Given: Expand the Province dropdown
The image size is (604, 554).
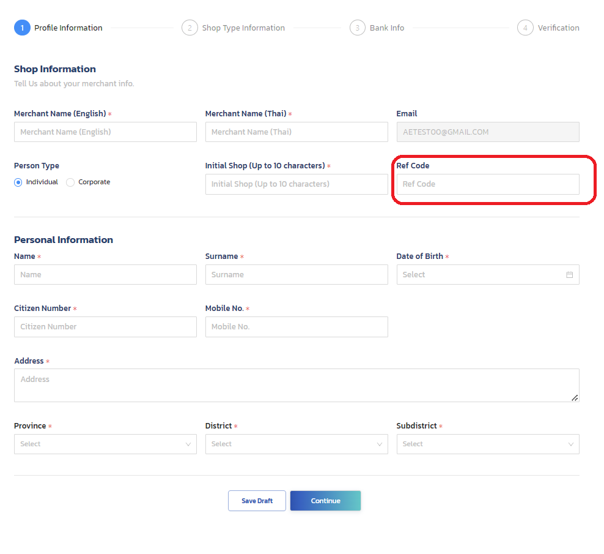Looking at the screenshot, I should tap(105, 444).
